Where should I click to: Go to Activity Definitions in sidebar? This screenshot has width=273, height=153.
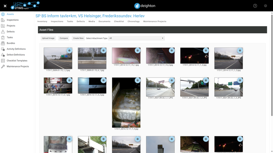click(16, 49)
